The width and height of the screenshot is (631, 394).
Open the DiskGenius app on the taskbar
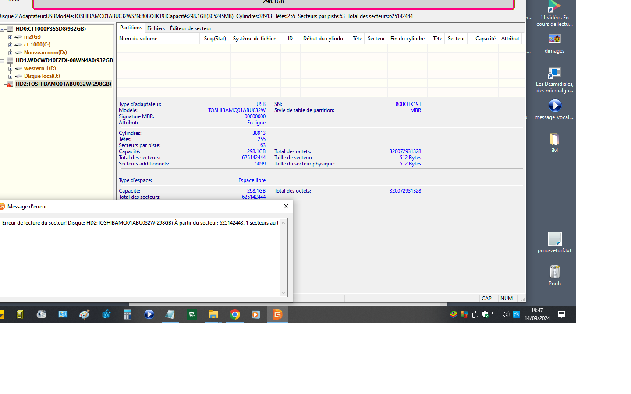[278, 314]
